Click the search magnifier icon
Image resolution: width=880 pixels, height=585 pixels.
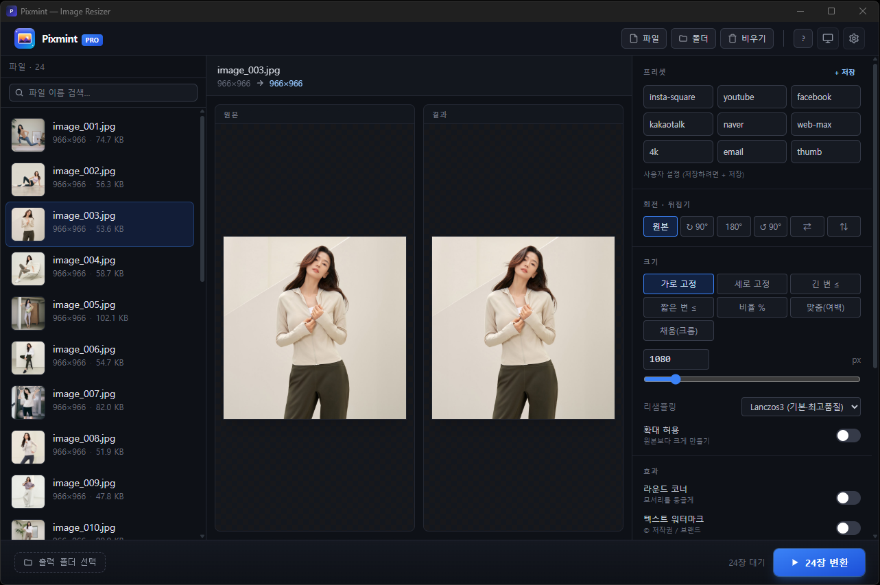coord(20,93)
